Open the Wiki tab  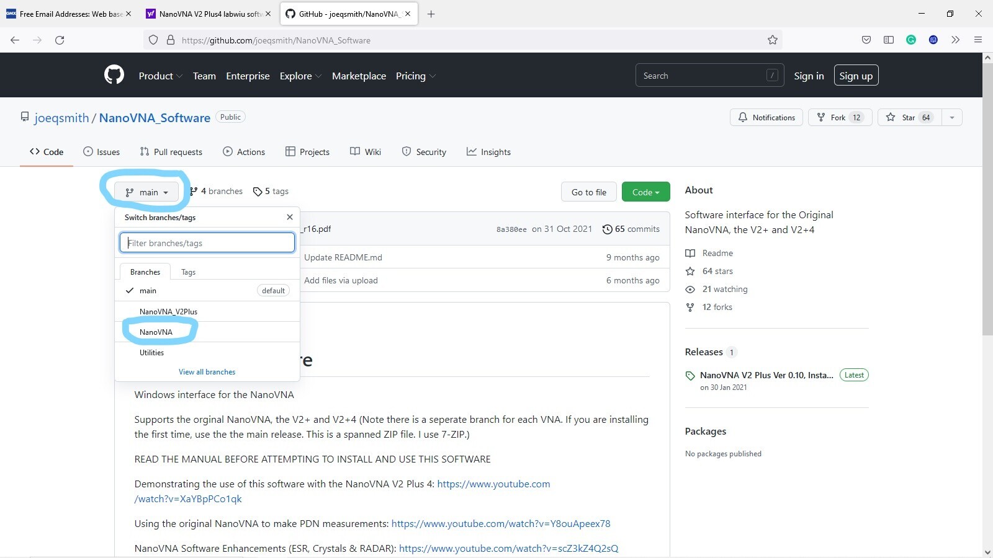(x=366, y=151)
